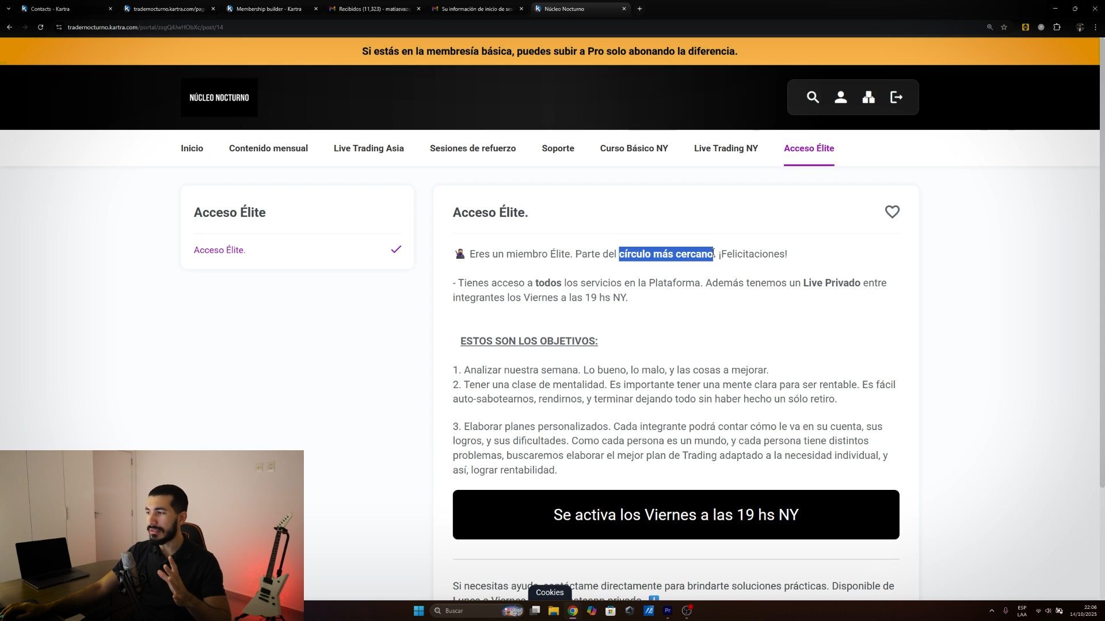Click the completed checkmark beside Acceso Élite.
This screenshot has width=1105, height=621.
396,250
